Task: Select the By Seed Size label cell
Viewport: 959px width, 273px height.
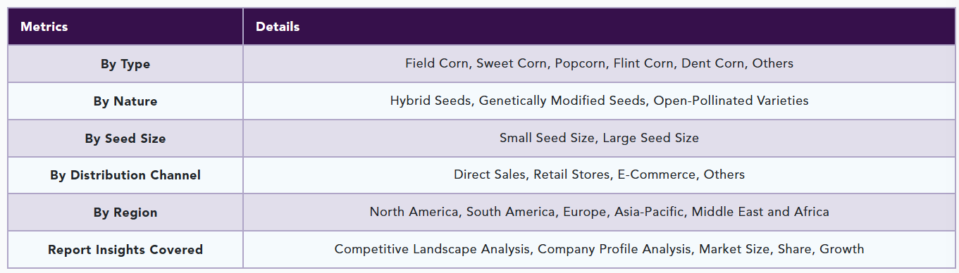Action: click(125, 139)
